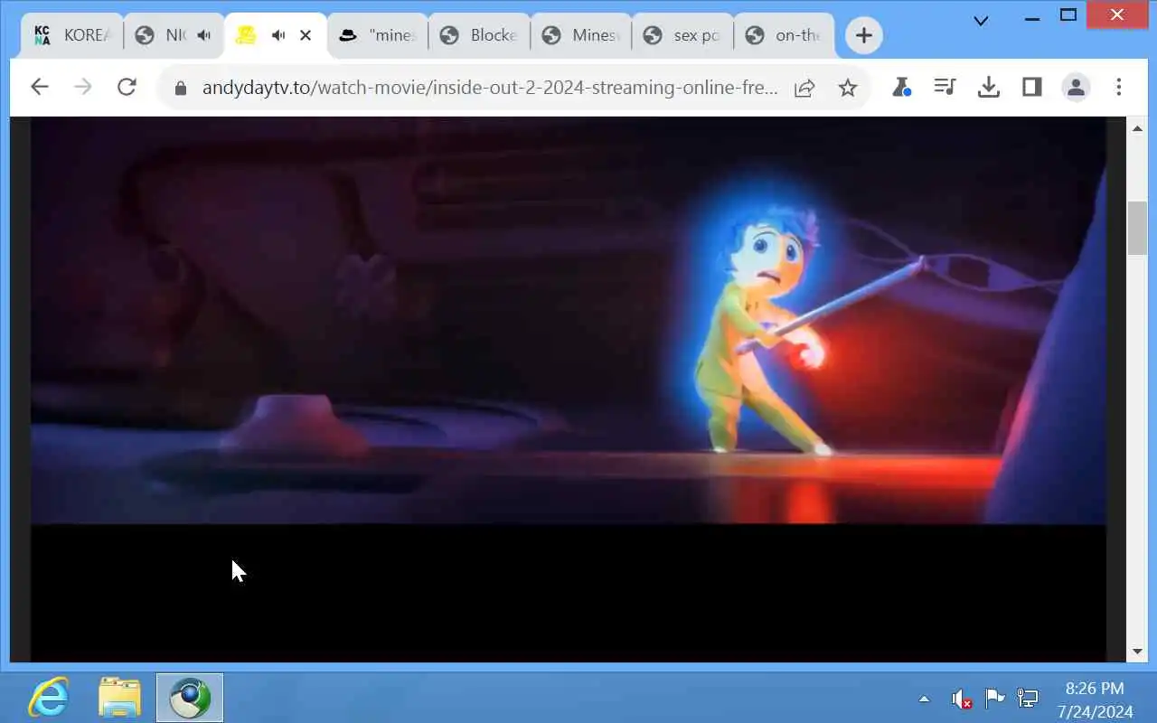Image resolution: width=1157 pixels, height=723 pixels.
Task: Click the Inside Out video player
Action: (568, 389)
